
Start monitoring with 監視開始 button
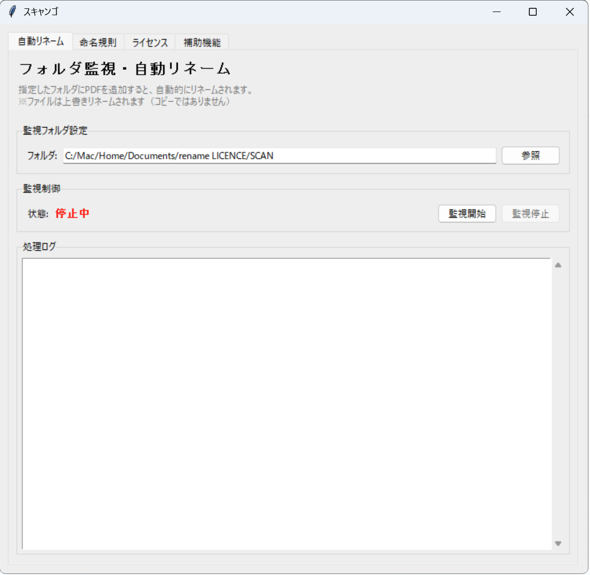click(x=467, y=214)
